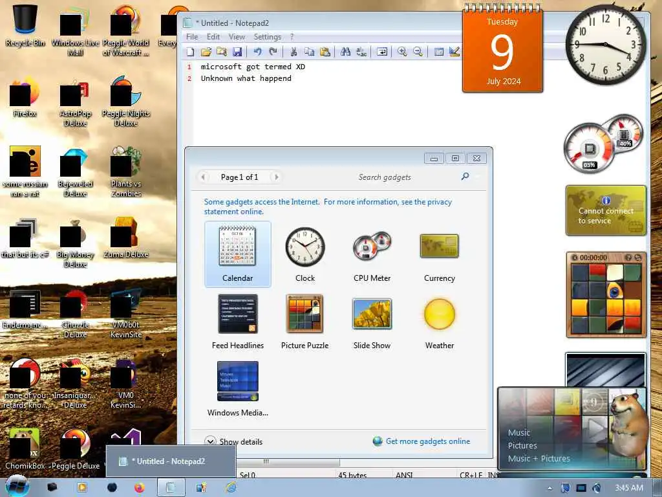
Task: Click the Notepad2 taskbar button
Action: point(171,487)
